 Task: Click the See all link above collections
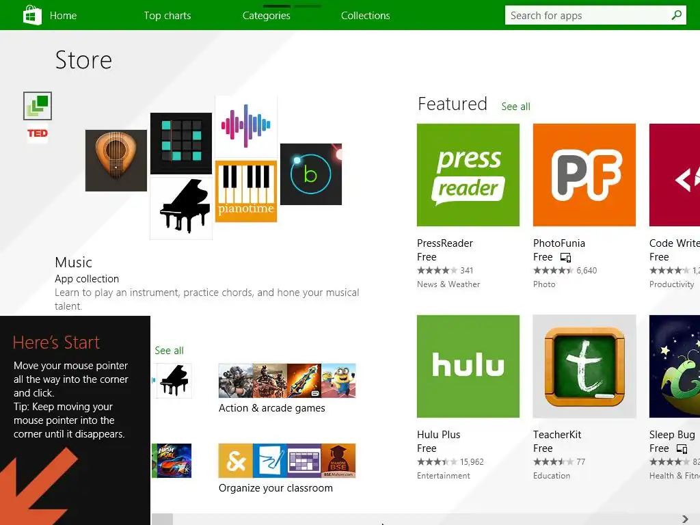pyautogui.click(x=170, y=351)
